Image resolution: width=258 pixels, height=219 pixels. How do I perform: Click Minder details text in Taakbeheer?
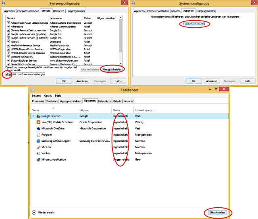(46, 213)
